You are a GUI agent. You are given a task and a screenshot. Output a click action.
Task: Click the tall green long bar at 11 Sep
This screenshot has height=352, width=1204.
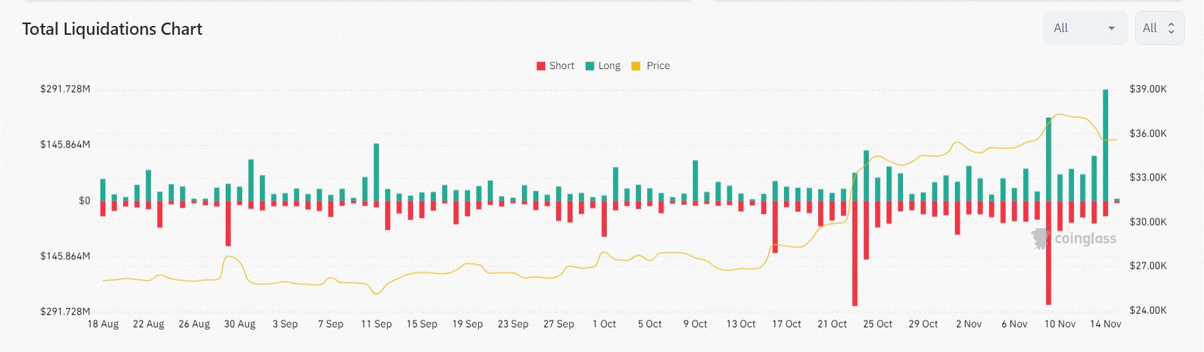coord(376,172)
